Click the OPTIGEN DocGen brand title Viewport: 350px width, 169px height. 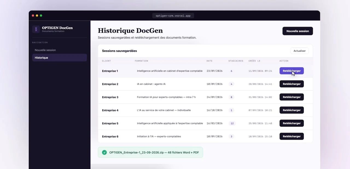[57, 28]
